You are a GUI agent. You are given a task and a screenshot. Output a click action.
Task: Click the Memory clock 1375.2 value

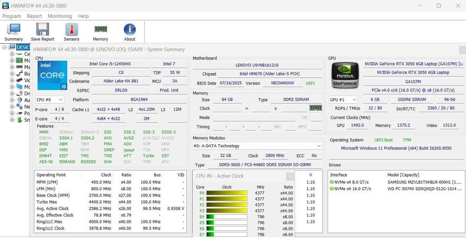[x=403, y=125]
